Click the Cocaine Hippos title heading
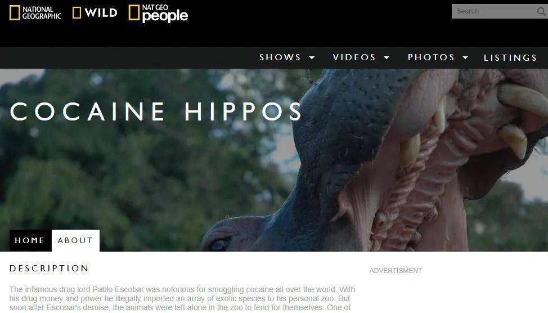Image resolution: width=548 pixels, height=313 pixels. coord(156,112)
